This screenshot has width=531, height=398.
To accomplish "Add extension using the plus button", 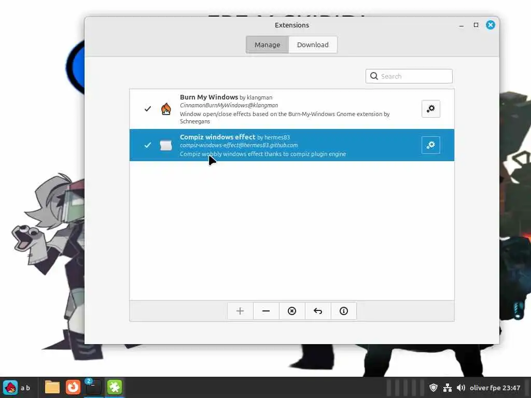I will click(x=240, y=311).
